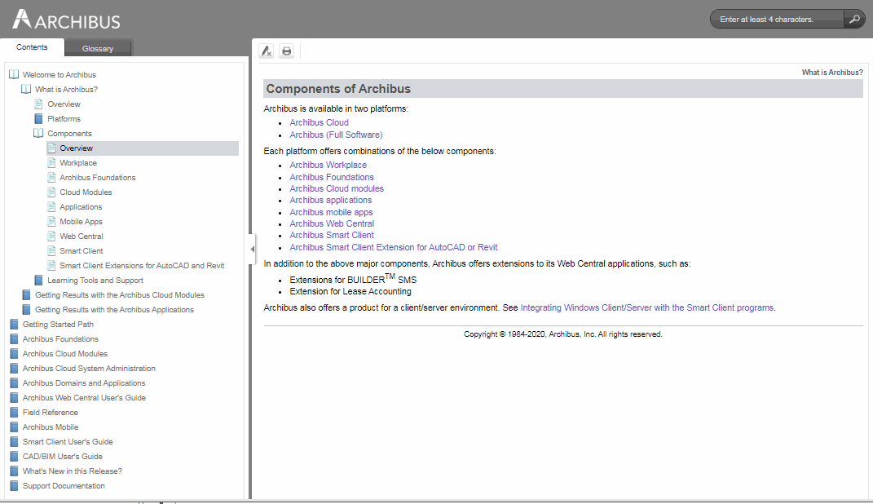Collapse the Components tree section
Screen dimensions: 873x504
[38, 133]
